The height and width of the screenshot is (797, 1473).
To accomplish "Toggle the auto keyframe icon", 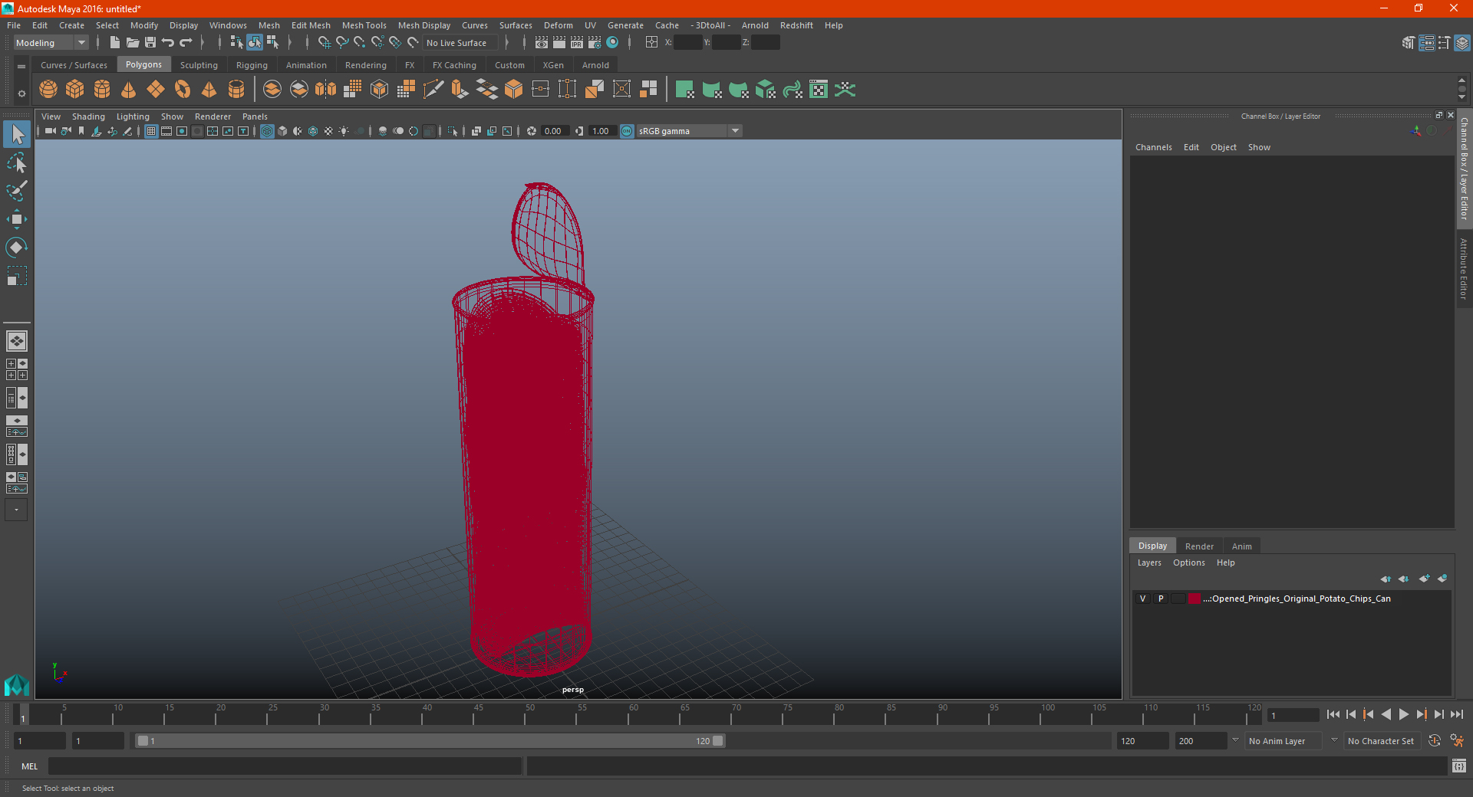I will [x=1435, y=741].
